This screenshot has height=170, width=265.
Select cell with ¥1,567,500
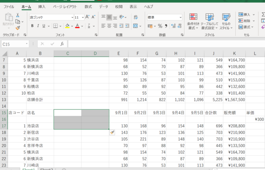(234, 100)
